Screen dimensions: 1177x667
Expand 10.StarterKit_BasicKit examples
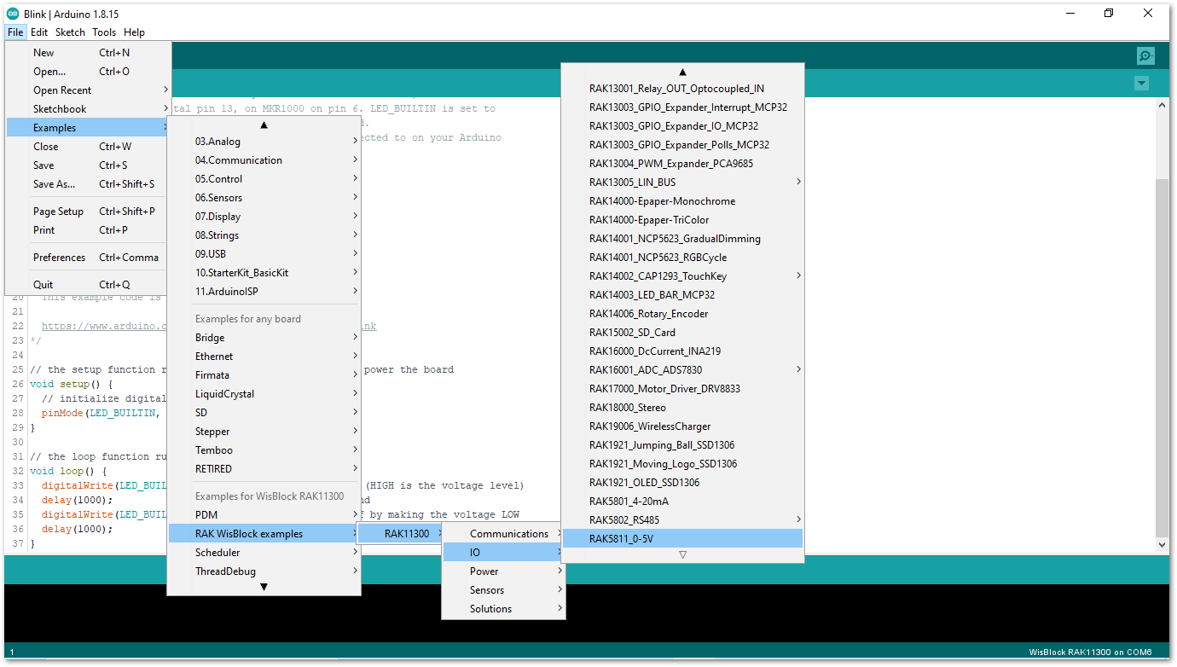point(264,273)
